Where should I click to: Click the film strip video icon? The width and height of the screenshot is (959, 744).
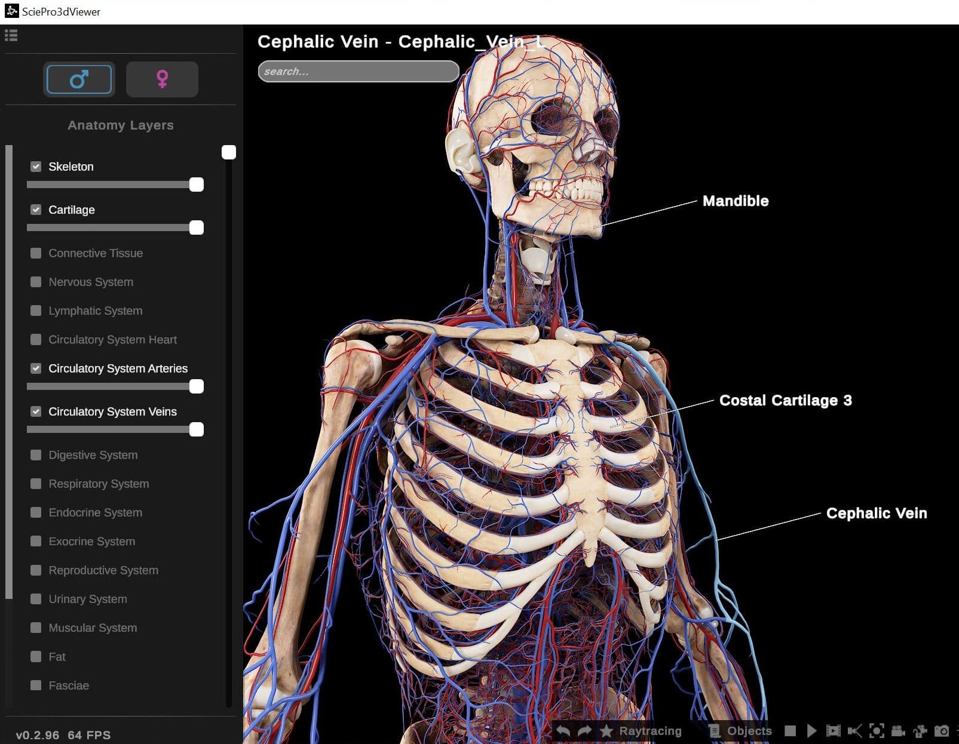coord(833,731)
